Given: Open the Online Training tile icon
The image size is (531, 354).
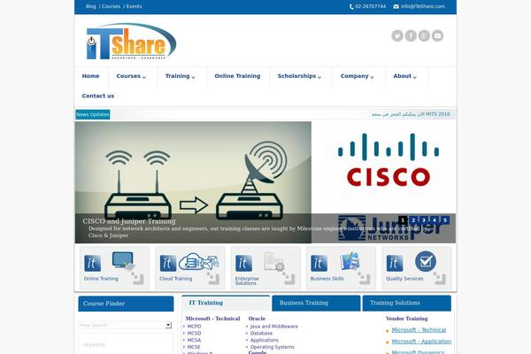Looking at the screenshot, I should coord(123,260).
